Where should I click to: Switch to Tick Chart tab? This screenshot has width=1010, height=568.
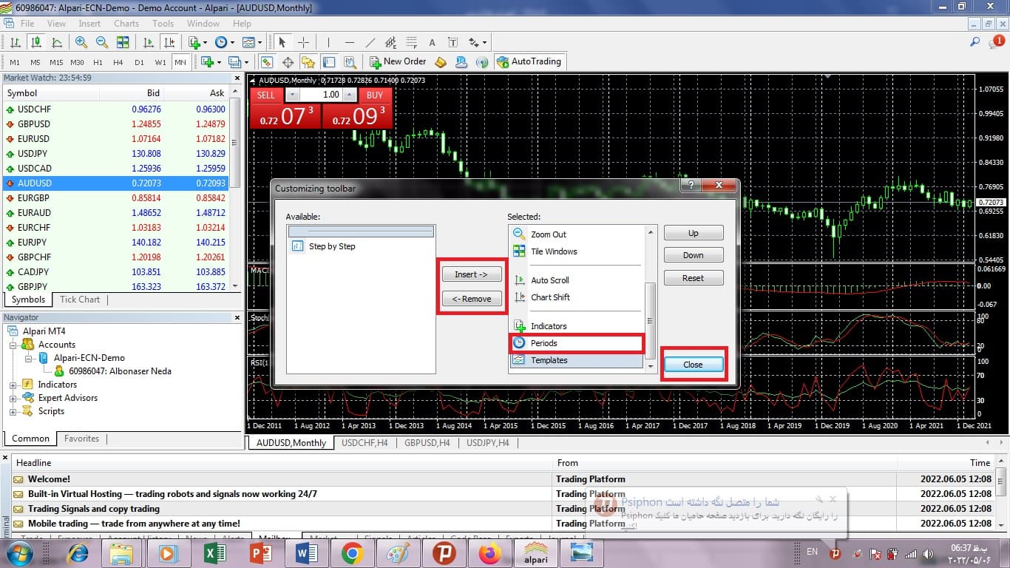pos(80,300)
